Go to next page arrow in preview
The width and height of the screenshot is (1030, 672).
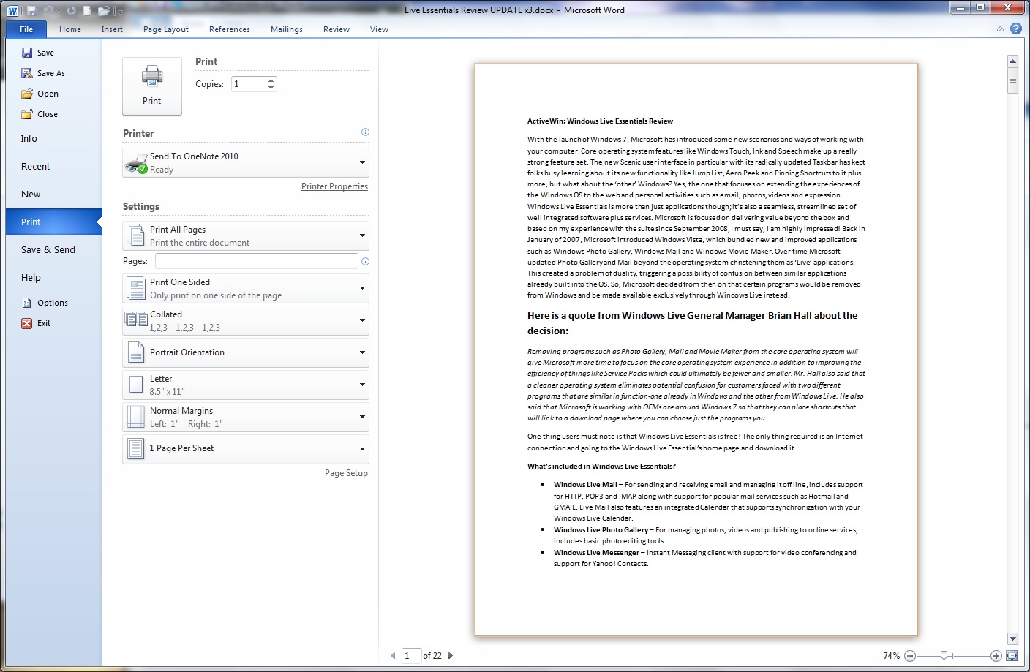pos(451,656)
